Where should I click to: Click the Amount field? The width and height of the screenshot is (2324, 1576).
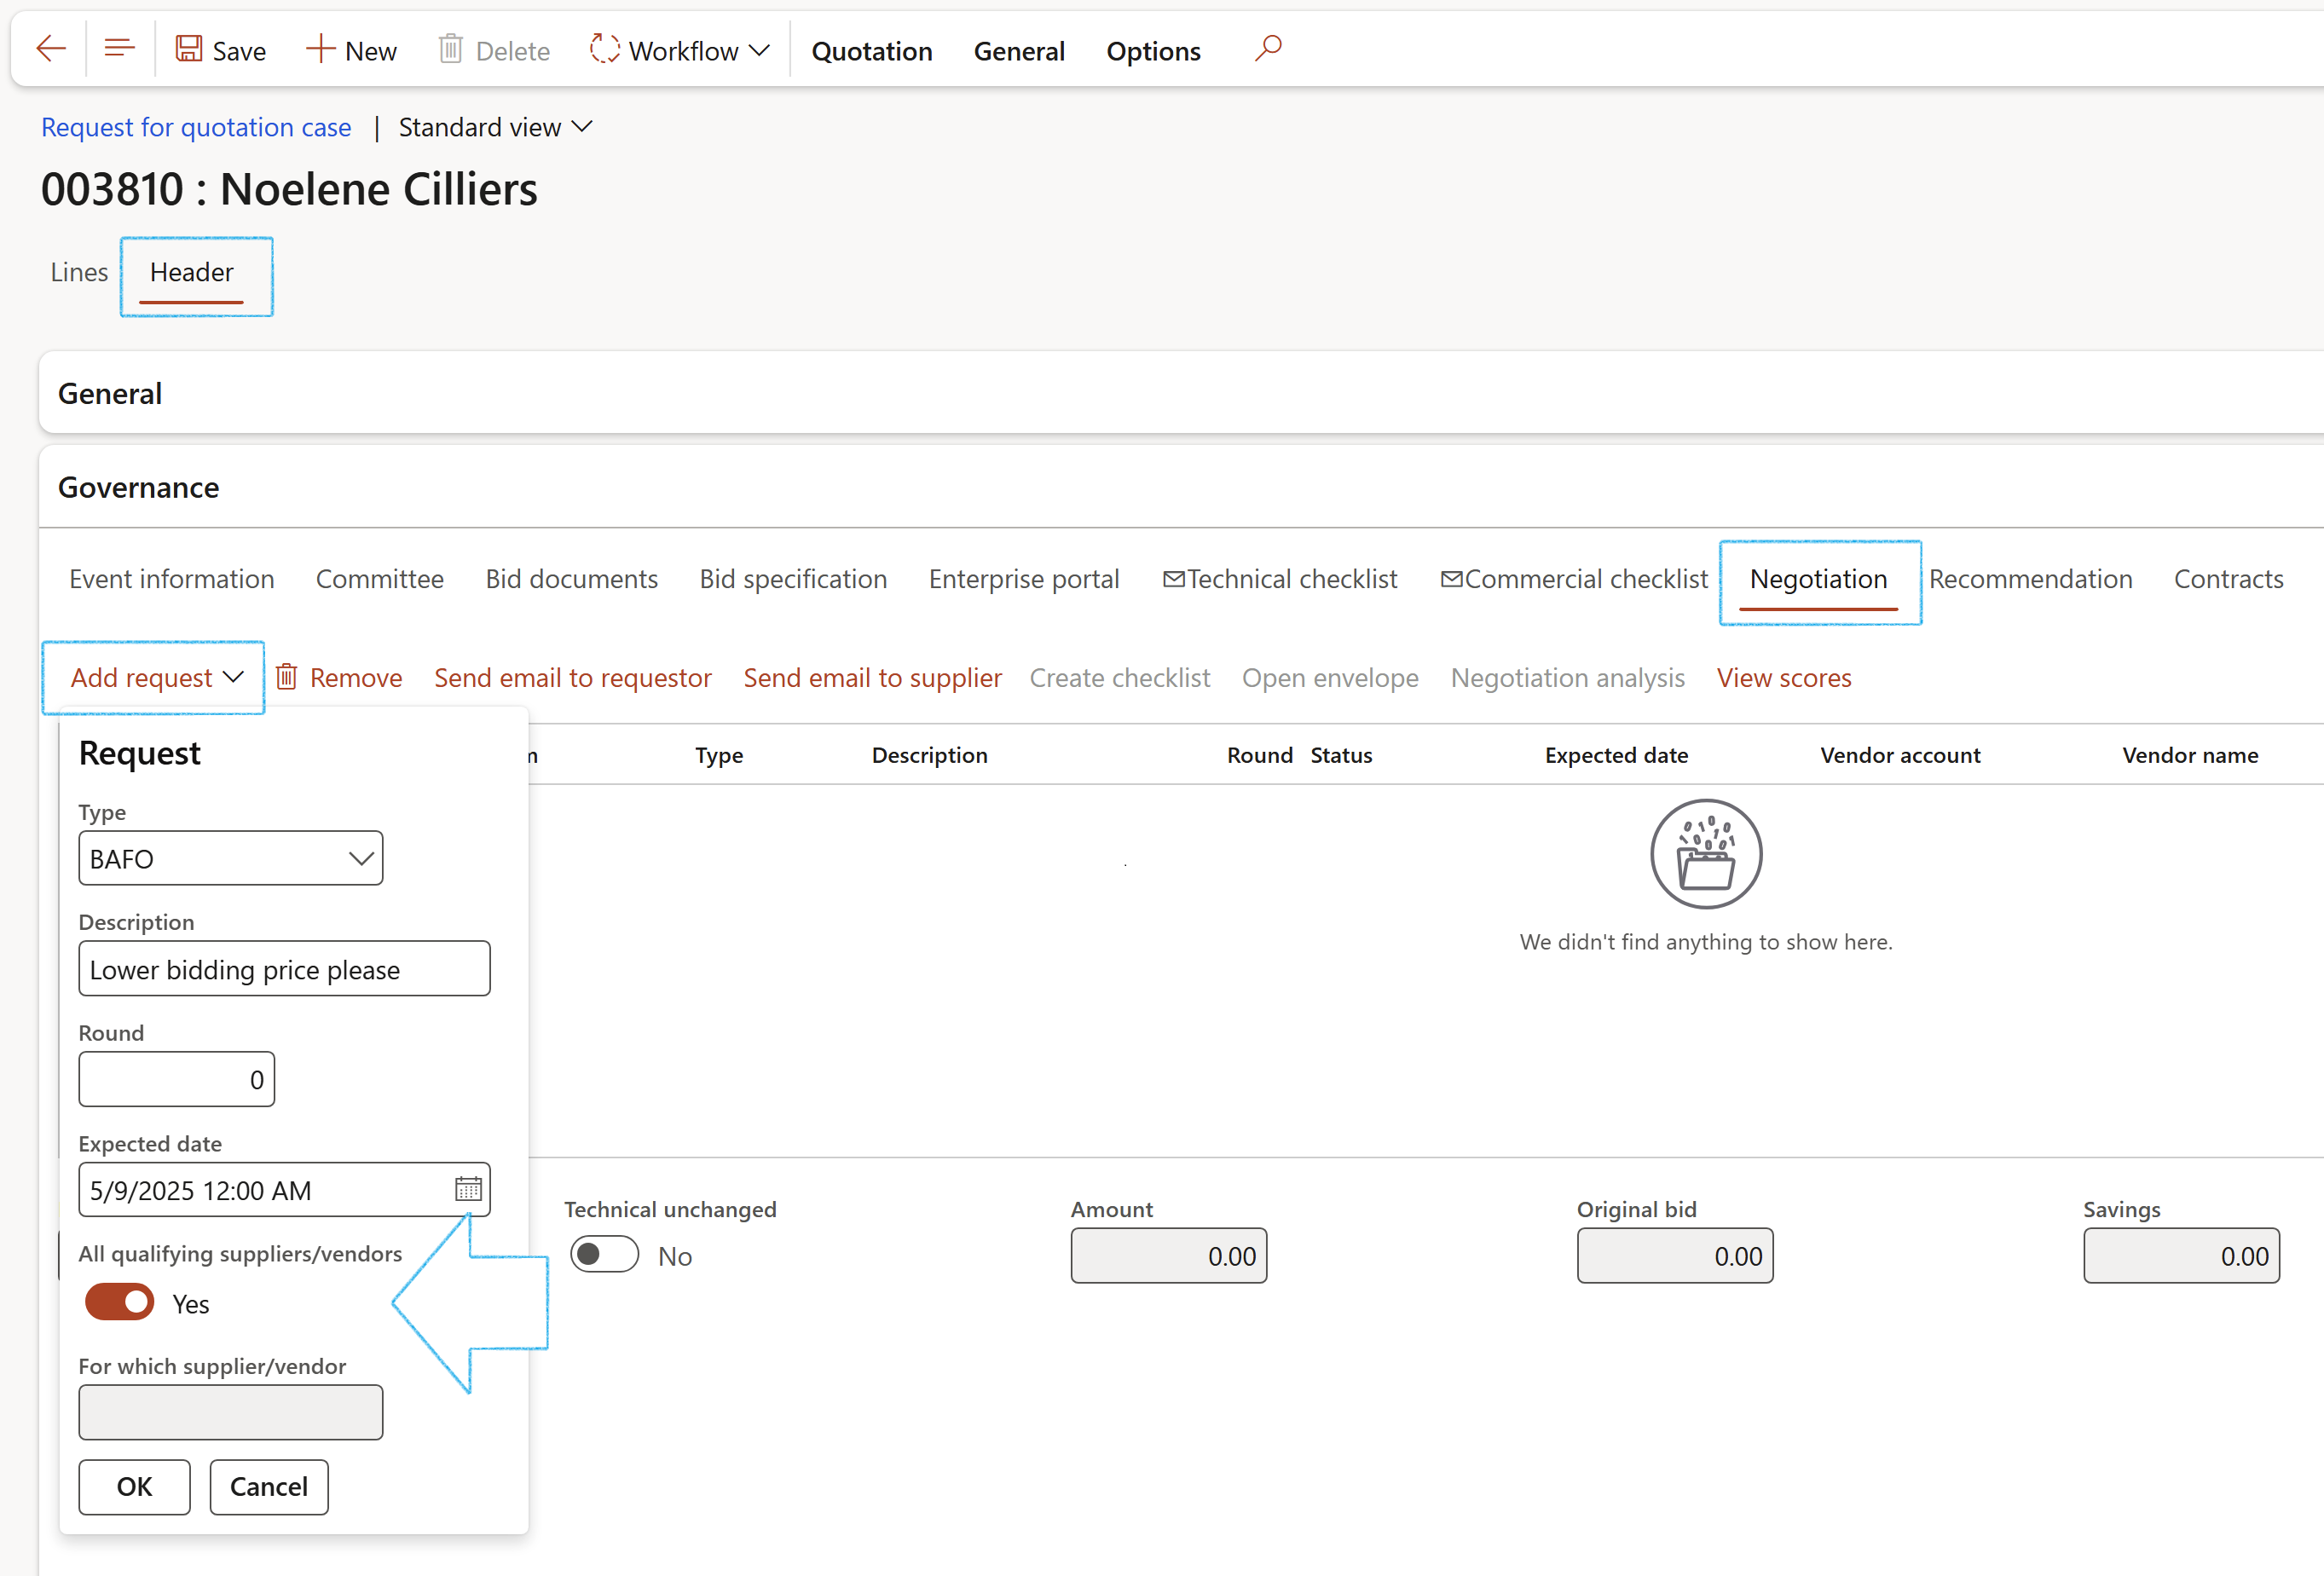(x=1169, y=1256)
